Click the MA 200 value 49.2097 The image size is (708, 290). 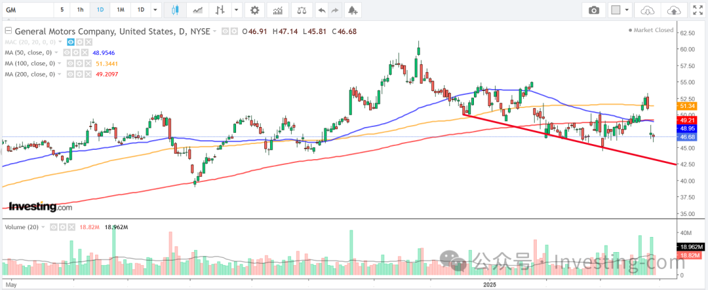[x=108, y=74]
